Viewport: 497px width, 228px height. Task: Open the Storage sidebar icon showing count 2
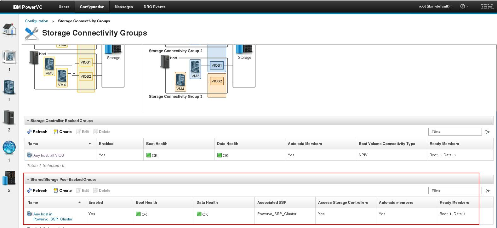[9, 178]
